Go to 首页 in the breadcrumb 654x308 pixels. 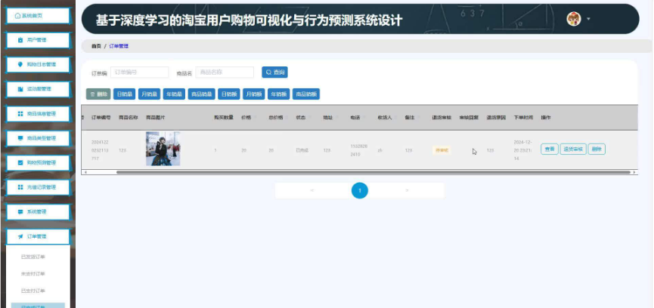(x=96, y=46)
